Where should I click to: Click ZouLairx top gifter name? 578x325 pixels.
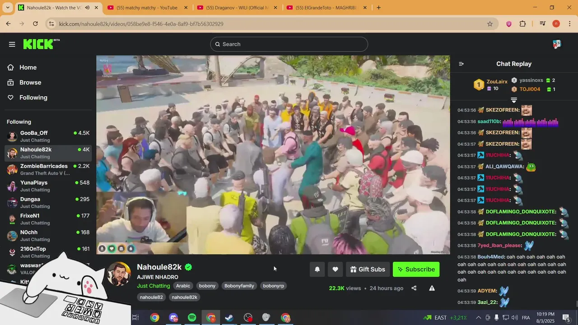click(x=497, y=82)
